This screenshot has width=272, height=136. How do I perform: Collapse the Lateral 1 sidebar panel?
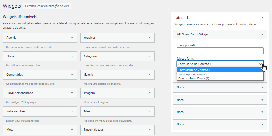tap(262, 18)
